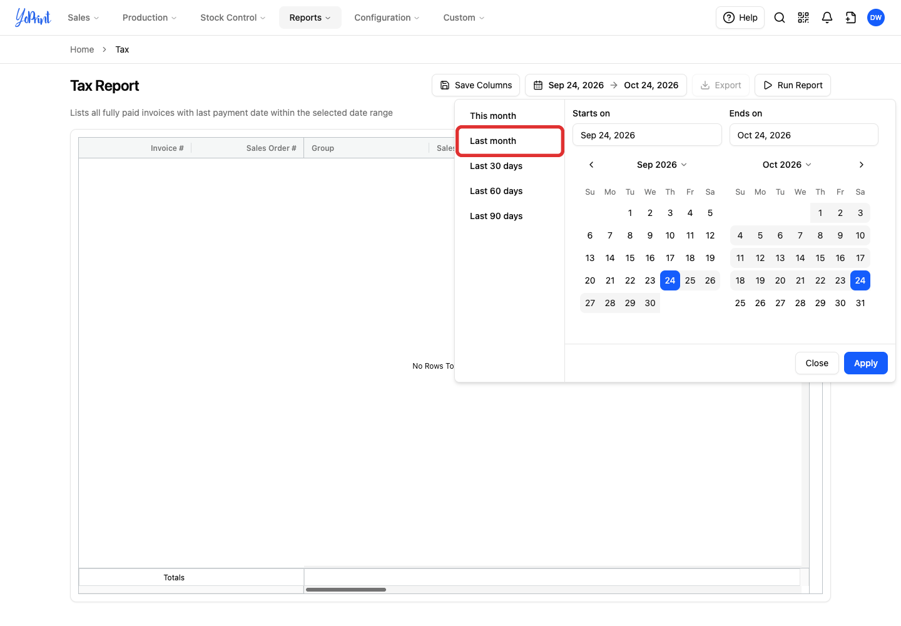This screenshot has width=901, height=626.
Task: Expand the Custom menu
Action: (x=464, y=18)
